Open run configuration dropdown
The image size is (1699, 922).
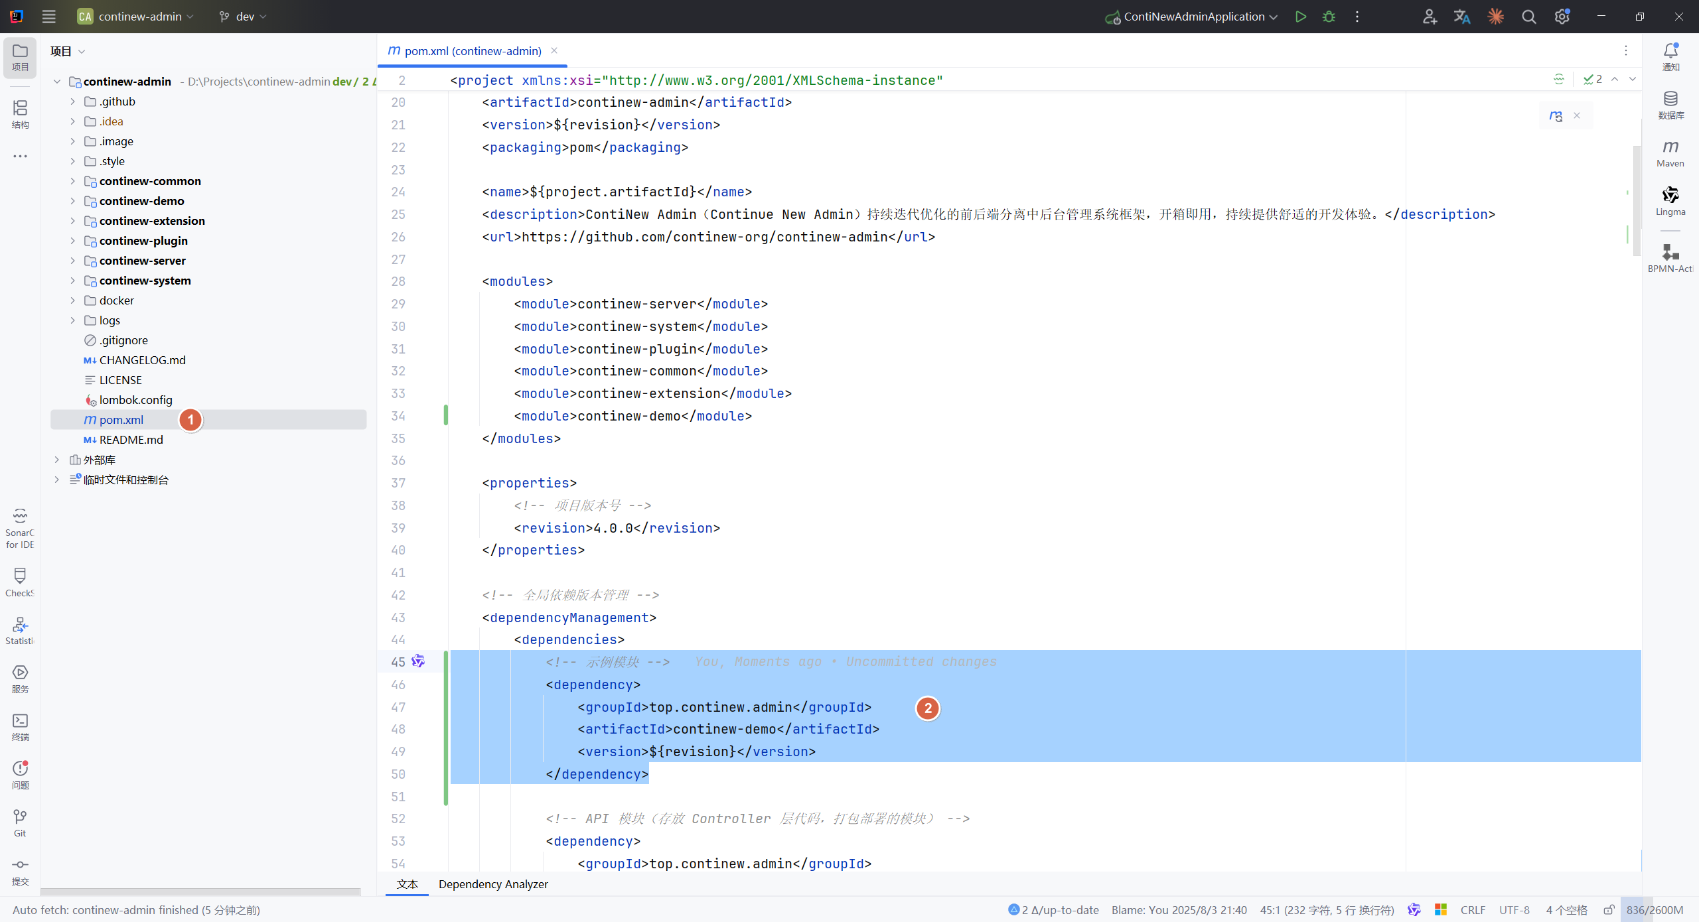(x=1191, y=17)
